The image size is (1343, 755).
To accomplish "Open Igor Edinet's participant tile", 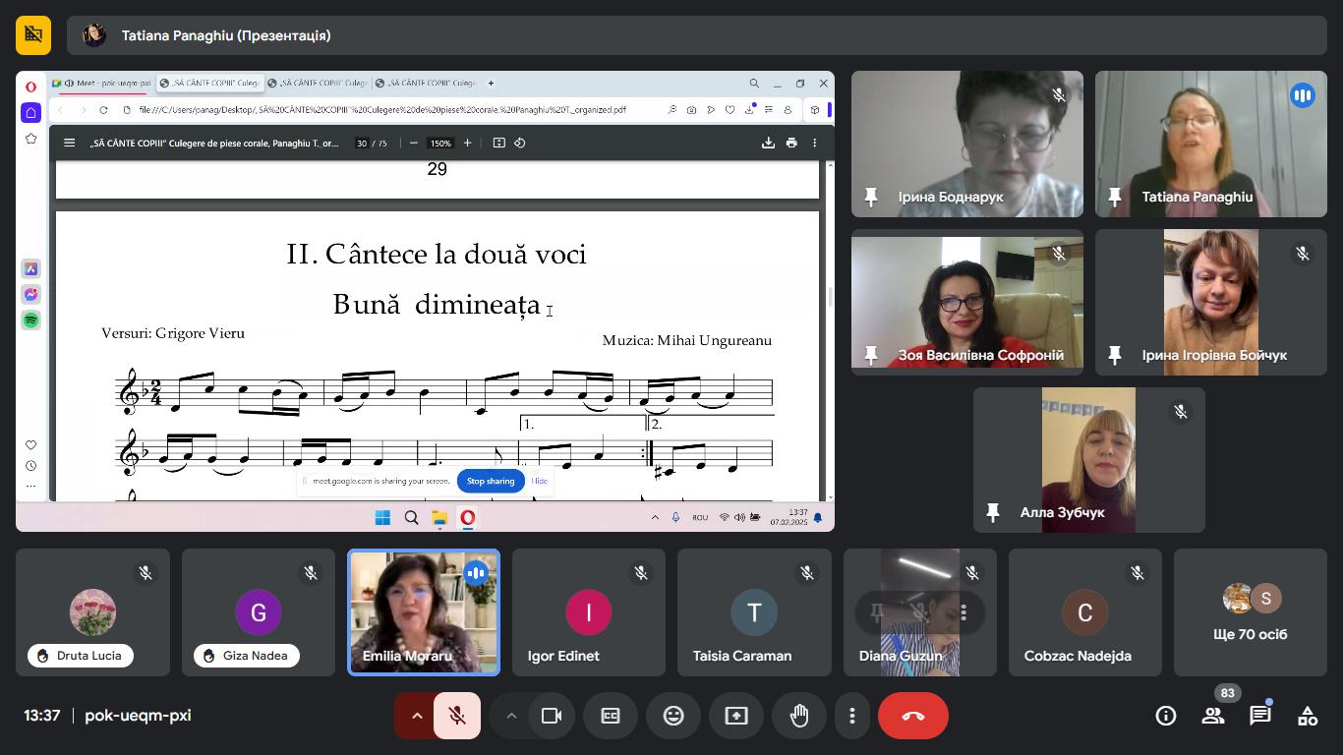I will pos(589,612).
